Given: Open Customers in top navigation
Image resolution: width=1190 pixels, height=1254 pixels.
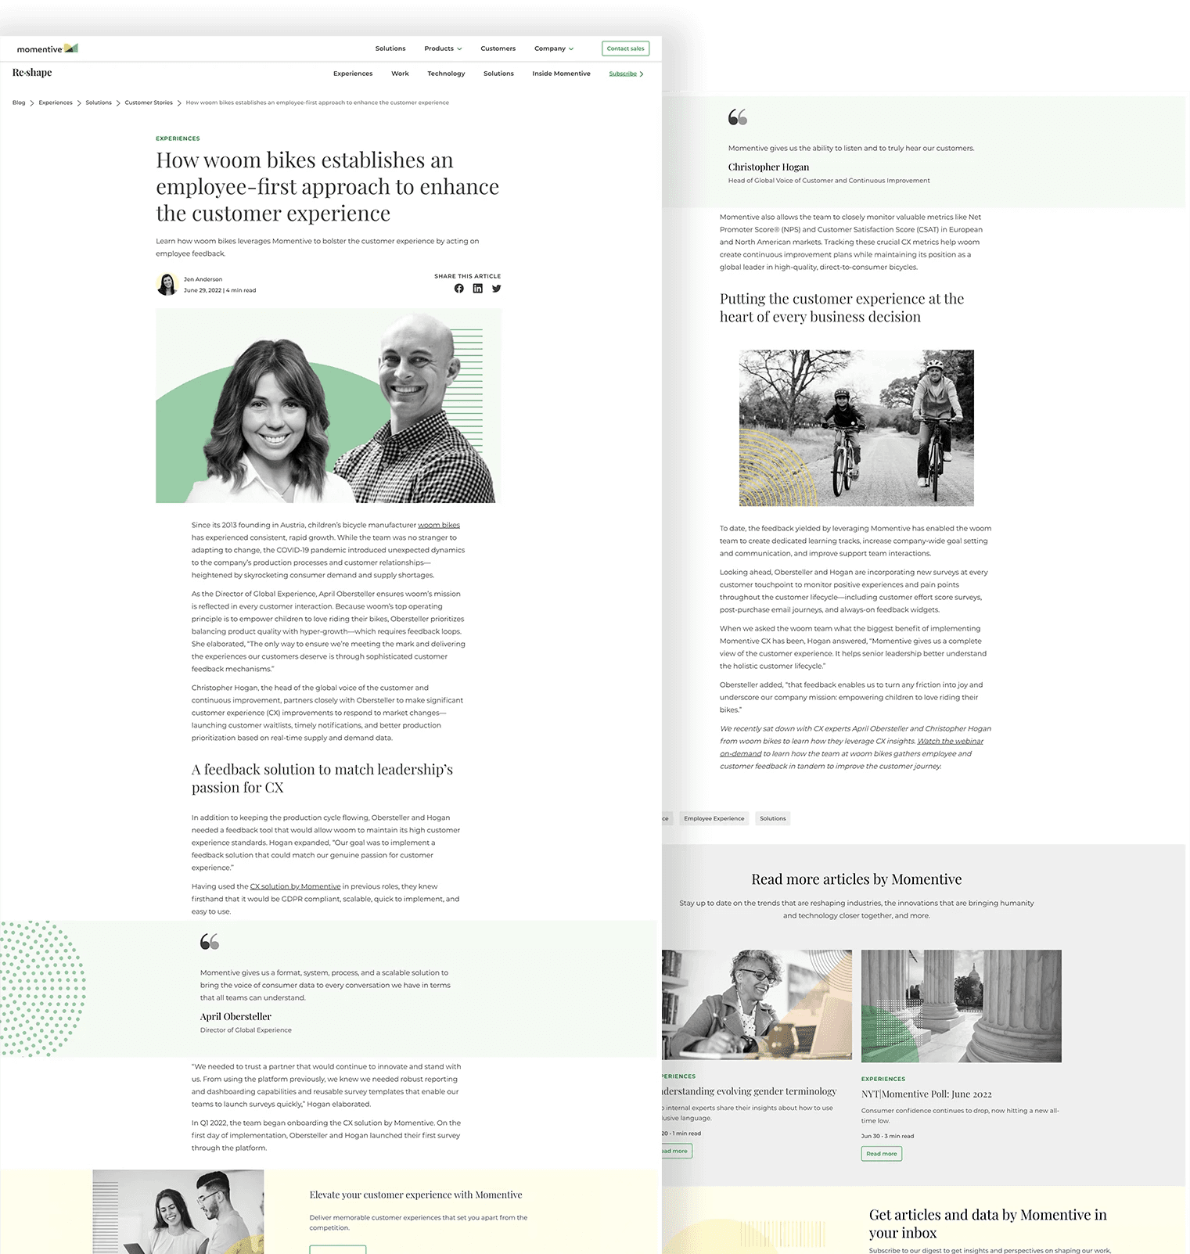Looking at the screenshot, I should click(x=498, y=49).
